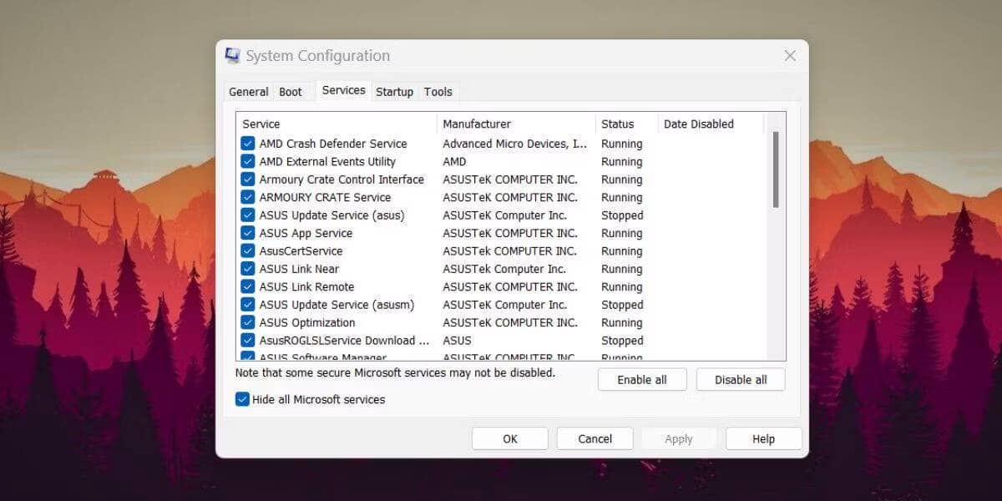Switch to the General tab
Viewport: 1002px width, 501px height.
coord(248,91)
